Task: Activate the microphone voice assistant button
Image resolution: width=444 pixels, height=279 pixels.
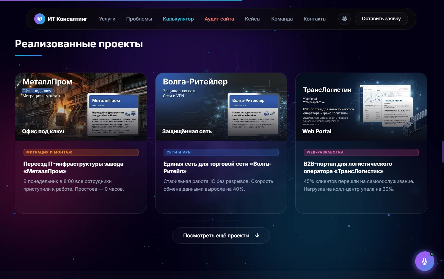Action: click(x=424, y=261)
